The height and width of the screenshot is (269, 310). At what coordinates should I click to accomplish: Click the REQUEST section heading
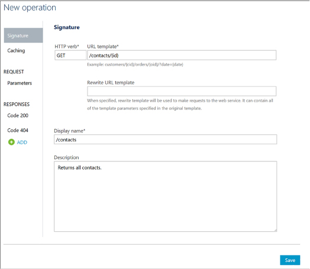point(14,72)
